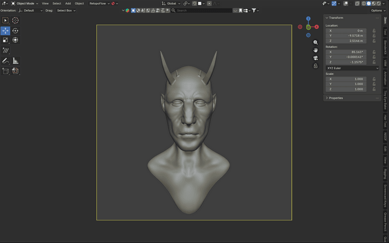
Task: Click the pan view hand icon
Action: tap(316, 50)
